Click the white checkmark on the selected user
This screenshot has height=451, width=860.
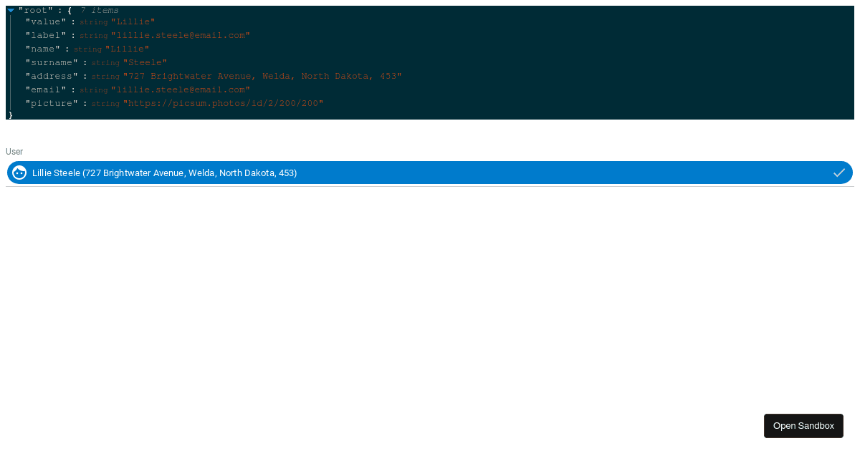838,173
